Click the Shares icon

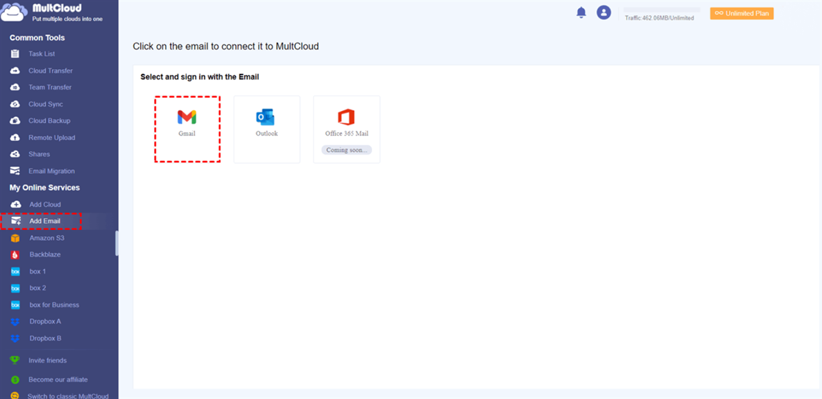[15, 155]
